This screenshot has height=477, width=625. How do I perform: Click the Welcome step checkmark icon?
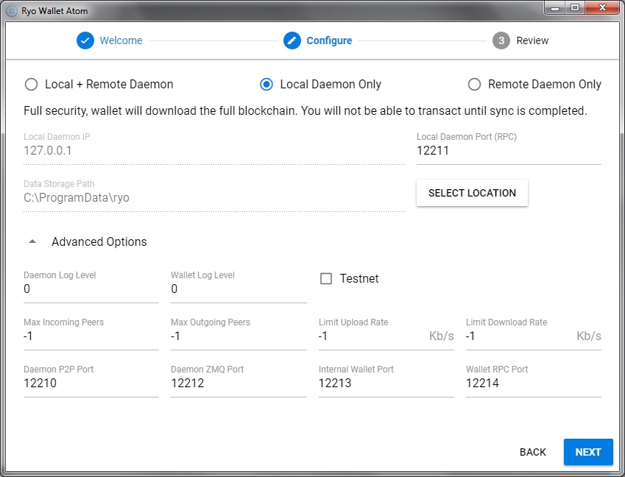click(85, 40)
